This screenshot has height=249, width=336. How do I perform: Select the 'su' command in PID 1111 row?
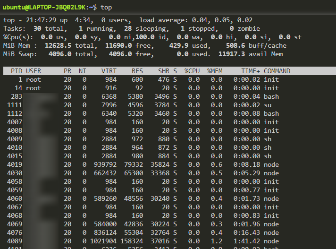tap(268, 105)
